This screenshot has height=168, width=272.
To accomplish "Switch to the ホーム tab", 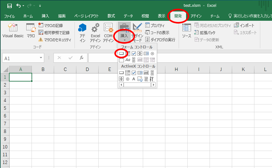I will click(x=28, y=16).
